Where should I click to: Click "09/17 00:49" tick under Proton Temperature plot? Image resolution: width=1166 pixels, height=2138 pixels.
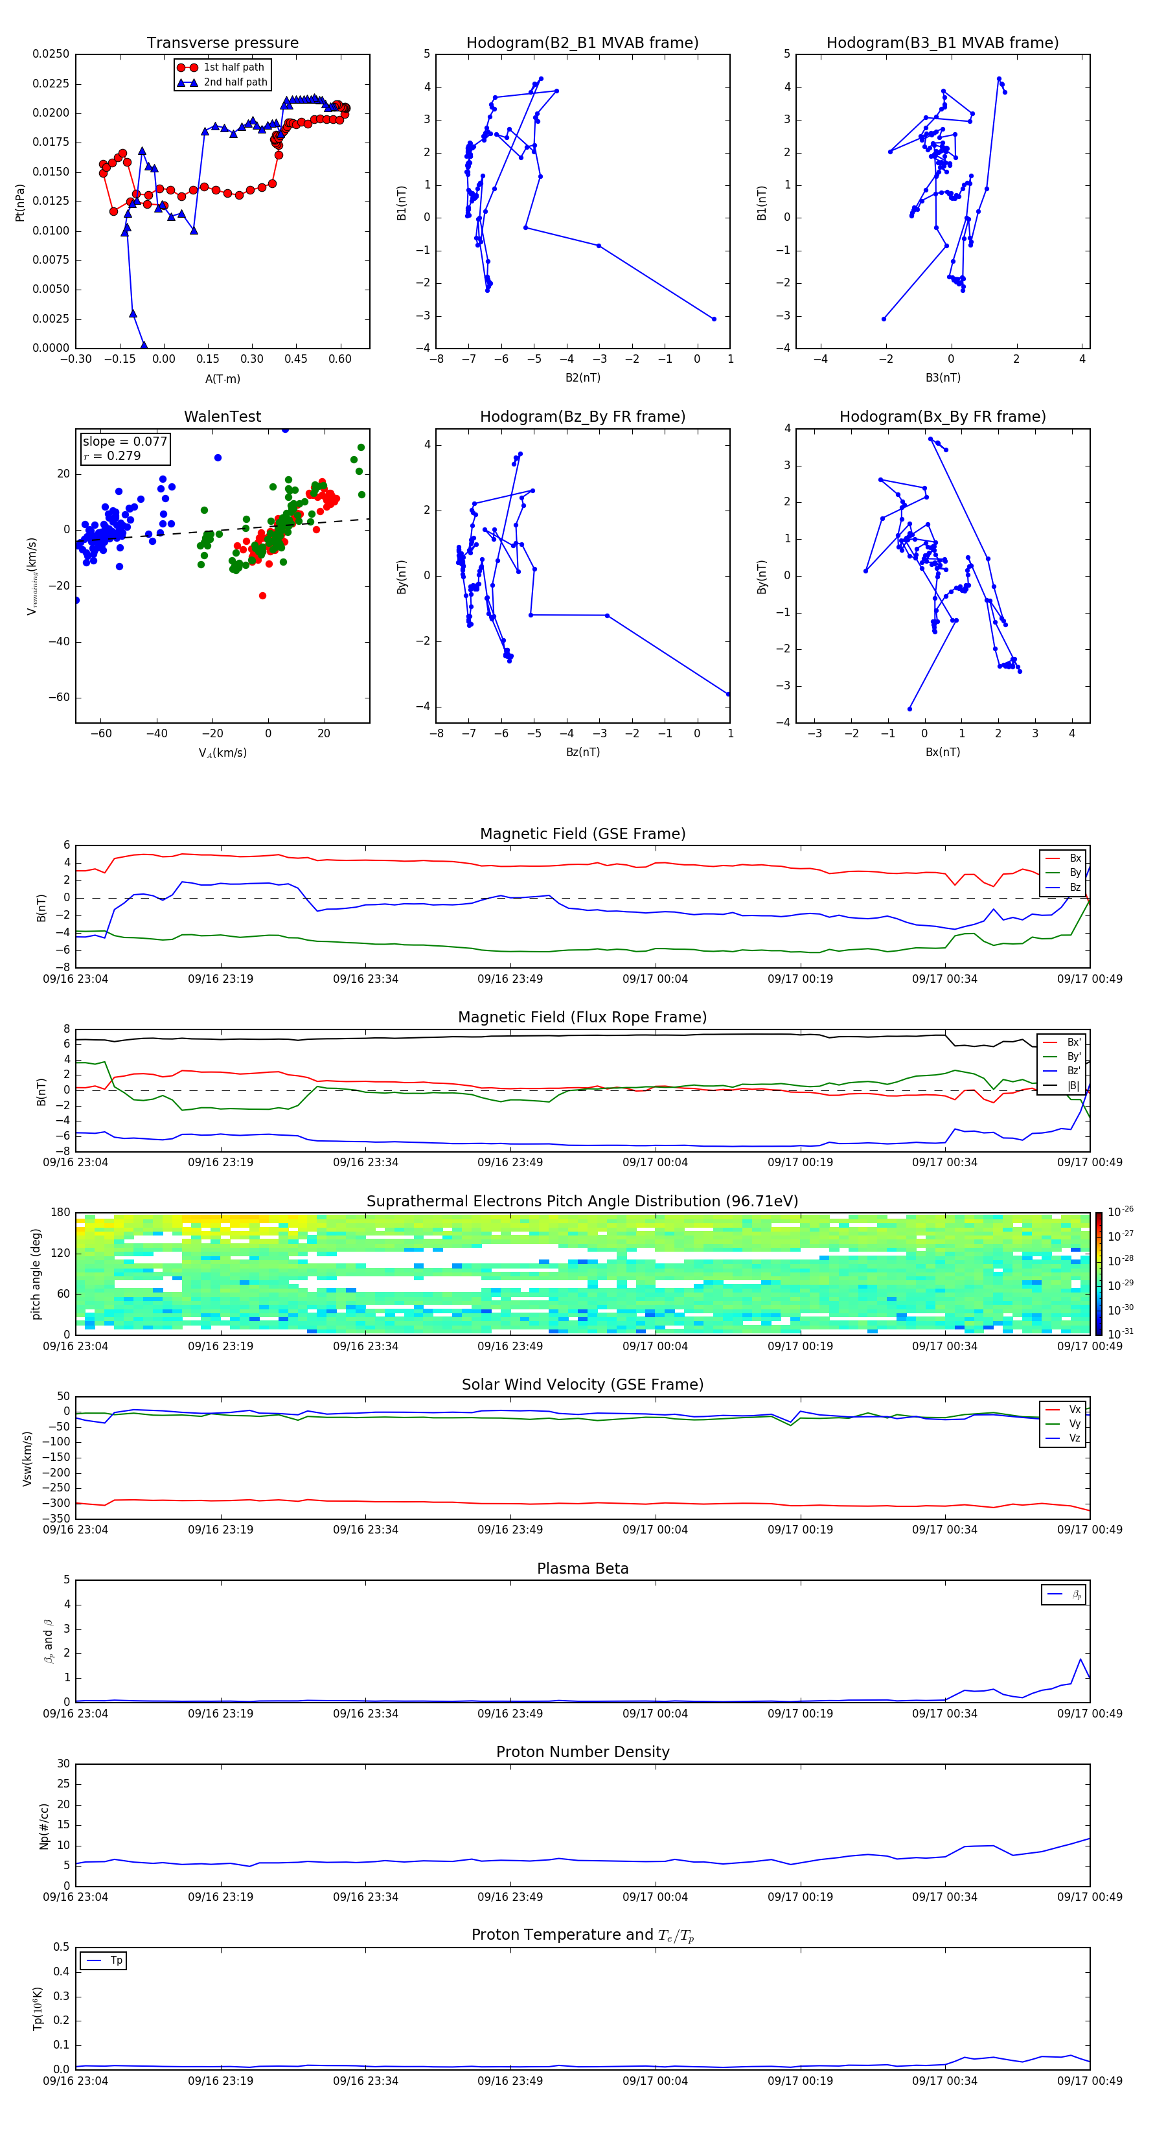click(x=1090, y=2082)
